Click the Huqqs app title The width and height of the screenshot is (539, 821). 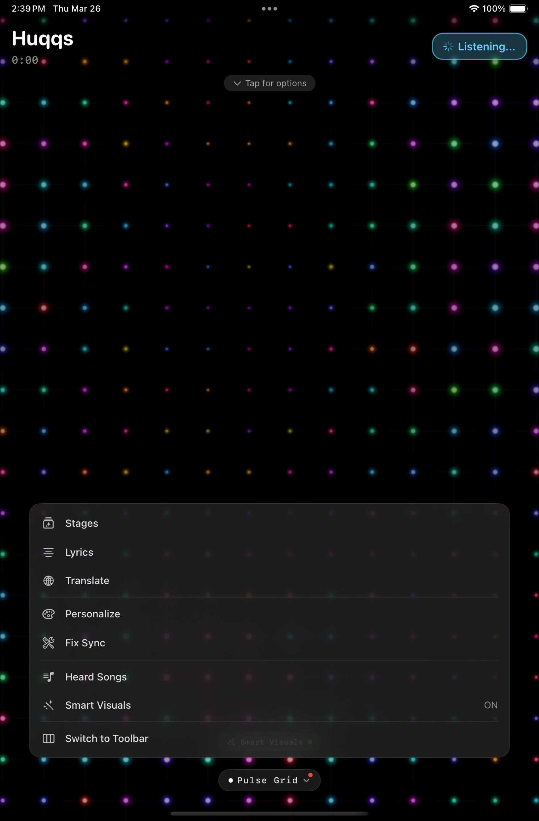point(42,39)
